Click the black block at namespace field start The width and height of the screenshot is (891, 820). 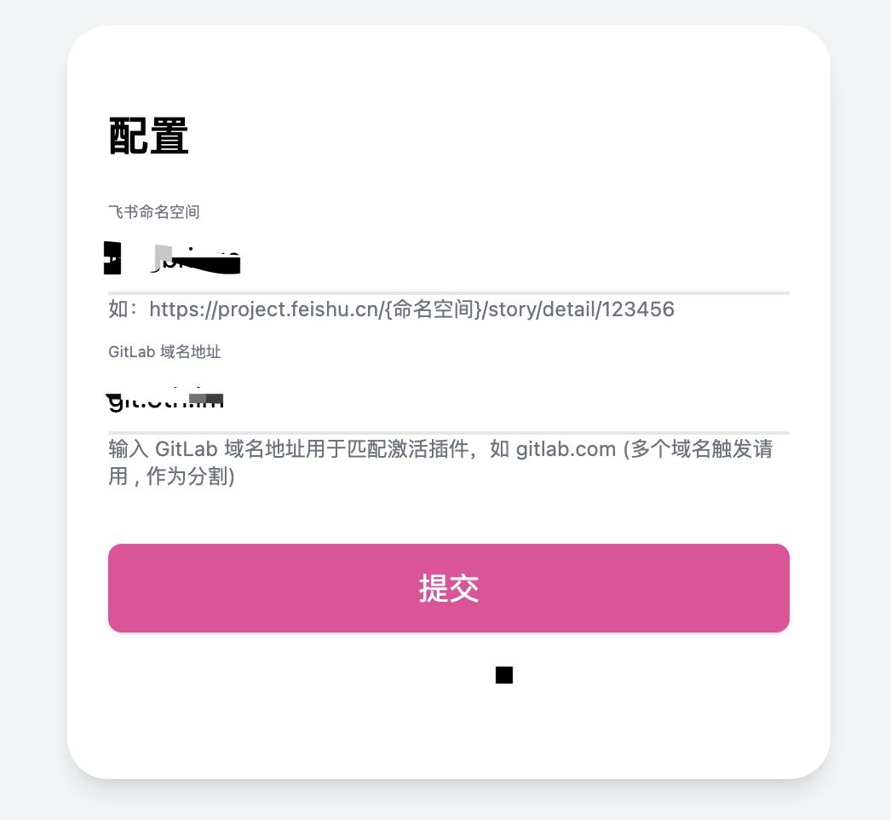point(112,258)
